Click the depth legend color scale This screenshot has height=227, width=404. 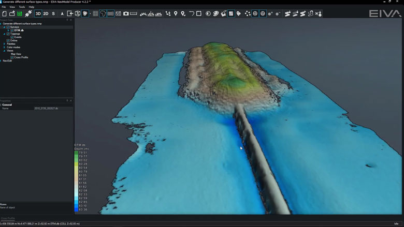pos(77,181)
